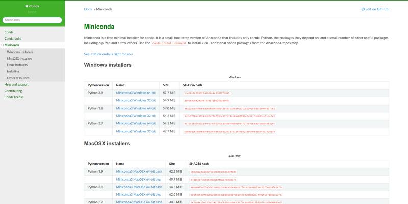Click the 54.9 MiB size cell
Image resolution: width=408 pixels, height=204 pixels.
169,100
